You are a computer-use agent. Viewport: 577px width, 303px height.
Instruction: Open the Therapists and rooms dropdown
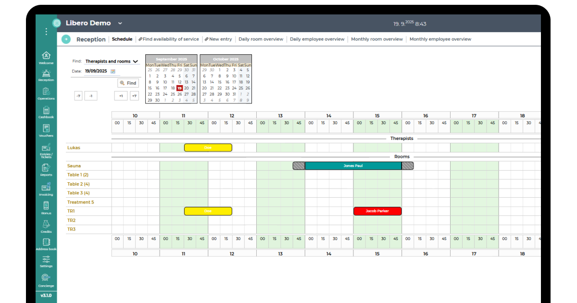112,62
